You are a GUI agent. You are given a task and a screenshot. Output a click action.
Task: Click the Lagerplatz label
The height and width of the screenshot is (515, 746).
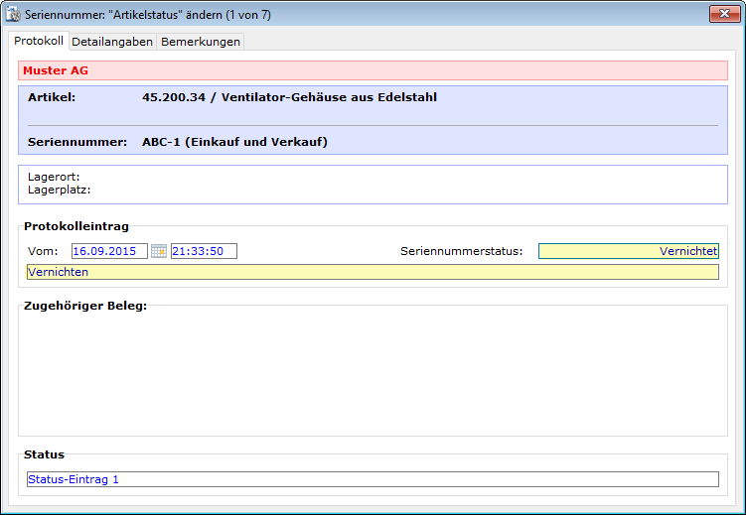tap(59, 190)
